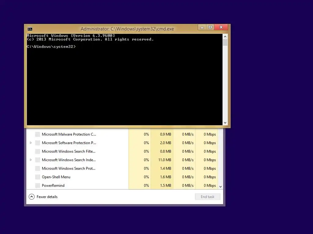Click the Microsoft Windows Version 6.3.9600 line
The height and width of the screenshot is (234, 313).
point(71,36)
